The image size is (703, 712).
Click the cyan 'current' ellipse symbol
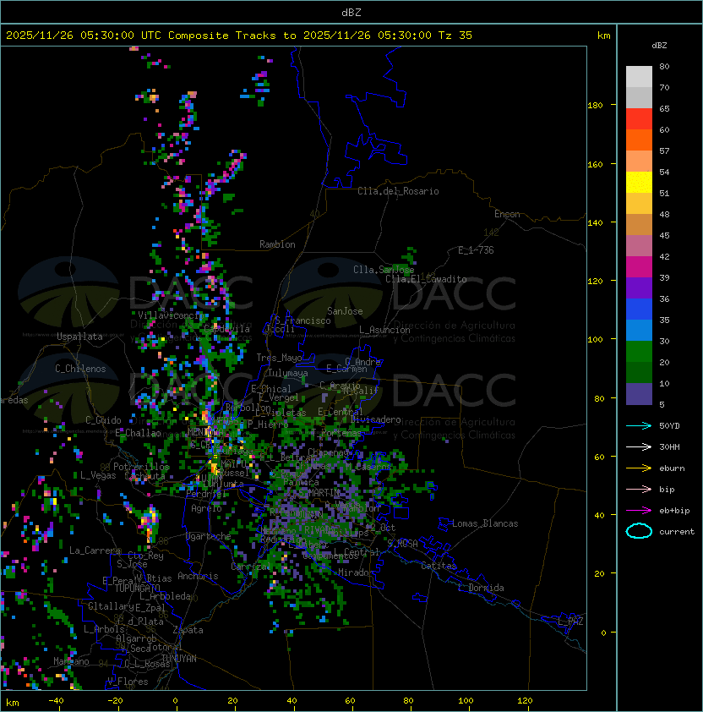pyautogui.click(x=639, y=531)
